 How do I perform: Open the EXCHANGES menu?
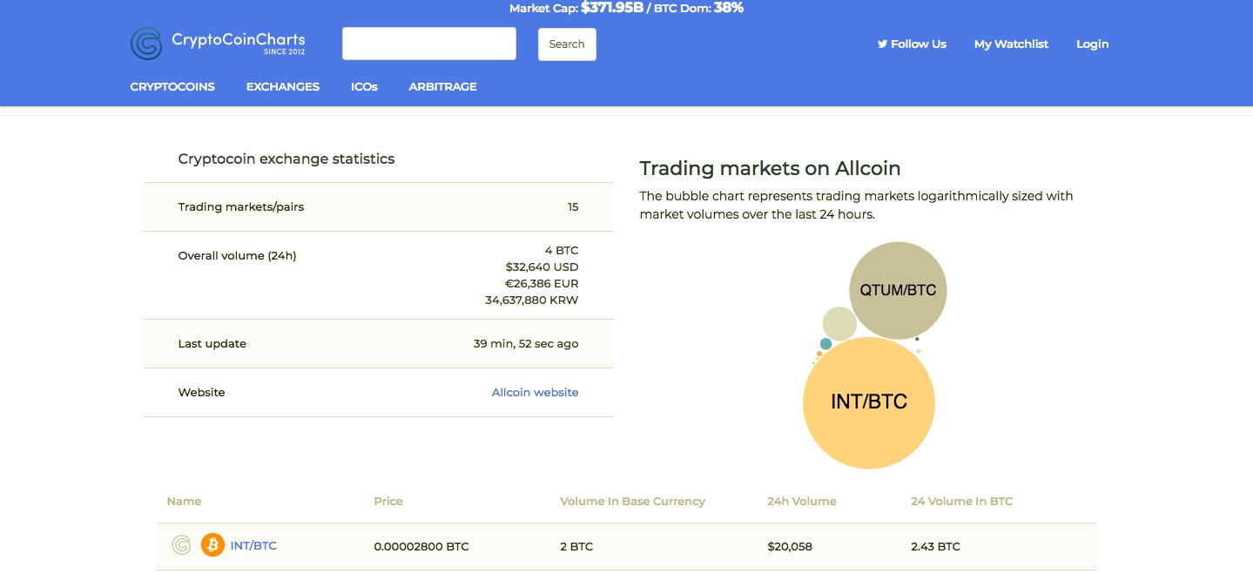283,86
